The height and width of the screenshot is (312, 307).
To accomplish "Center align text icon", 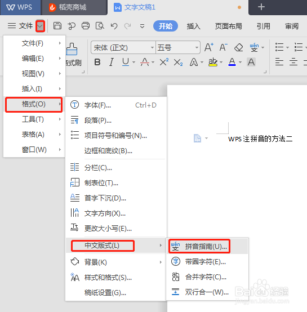I will pyautogui.click(x=293, y=62).
